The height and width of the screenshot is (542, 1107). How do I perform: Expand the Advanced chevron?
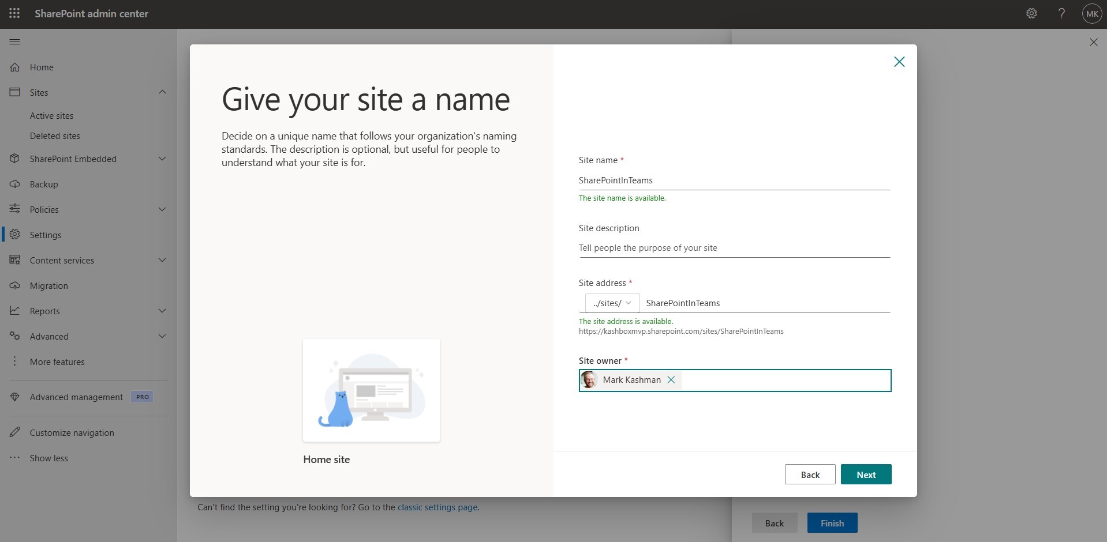coord(162,336)
